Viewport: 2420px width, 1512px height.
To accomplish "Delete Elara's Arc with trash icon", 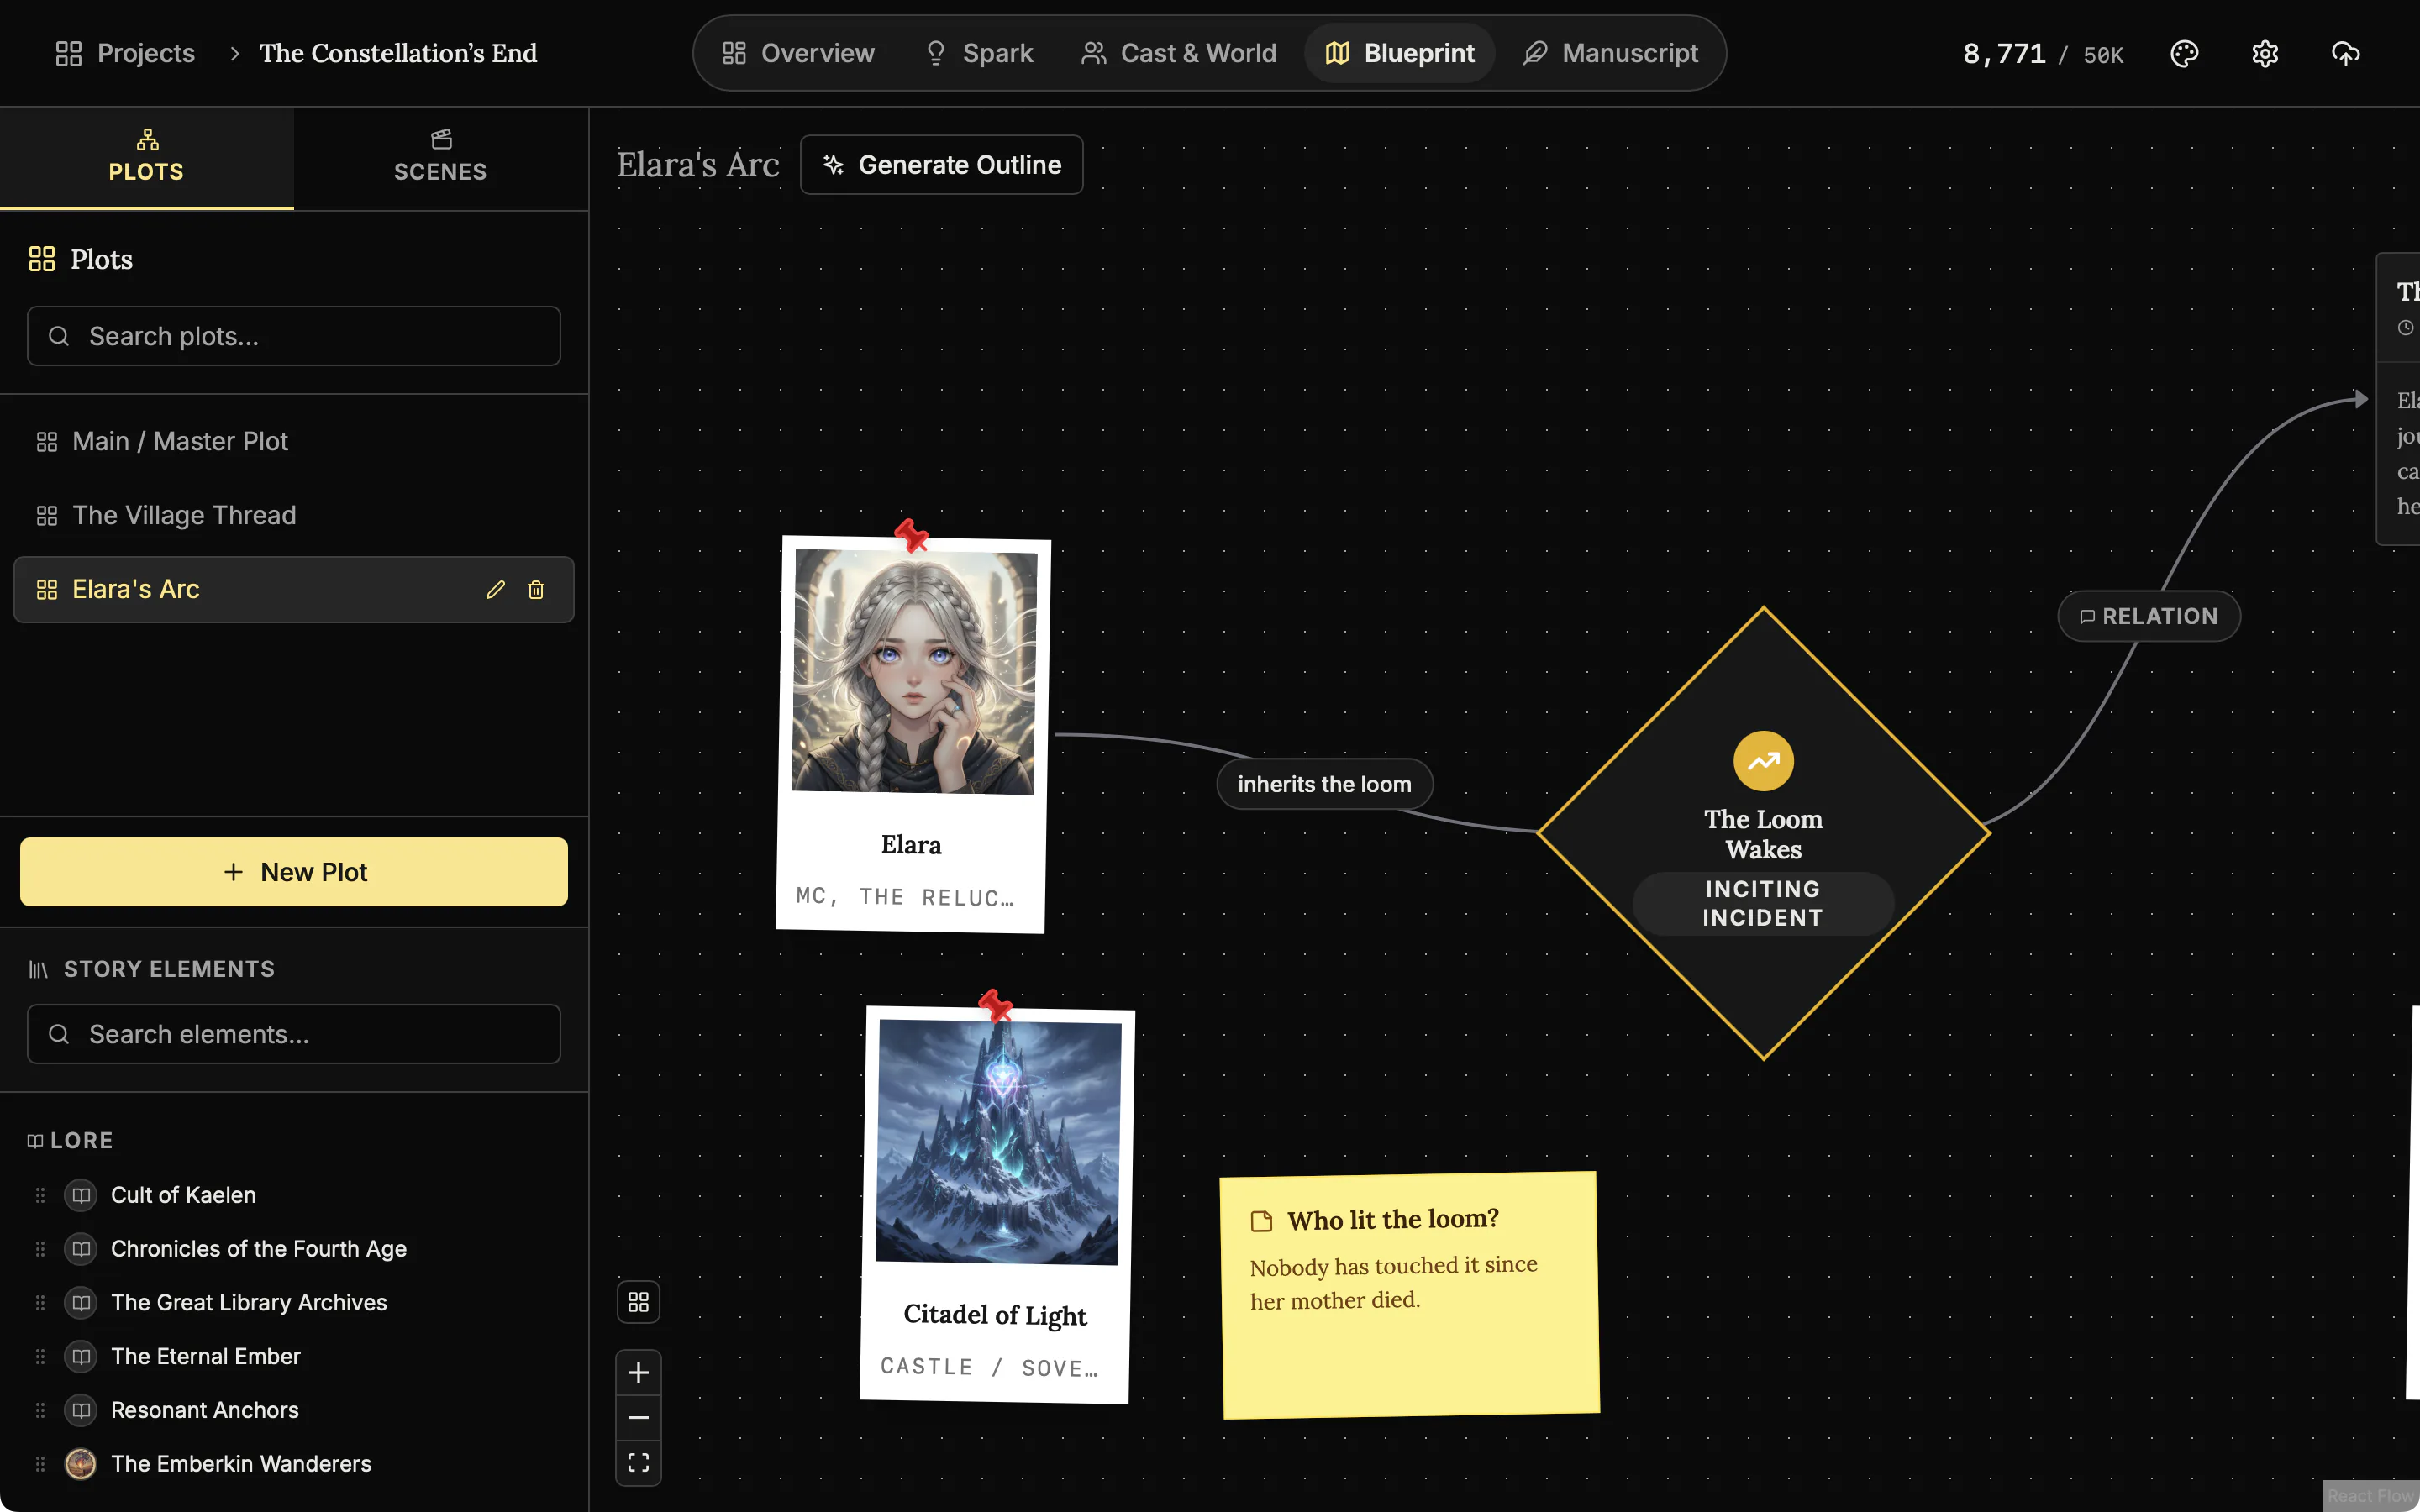I will tap(536, 589).
